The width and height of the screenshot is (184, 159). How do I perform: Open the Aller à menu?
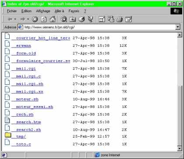point(59,11)
